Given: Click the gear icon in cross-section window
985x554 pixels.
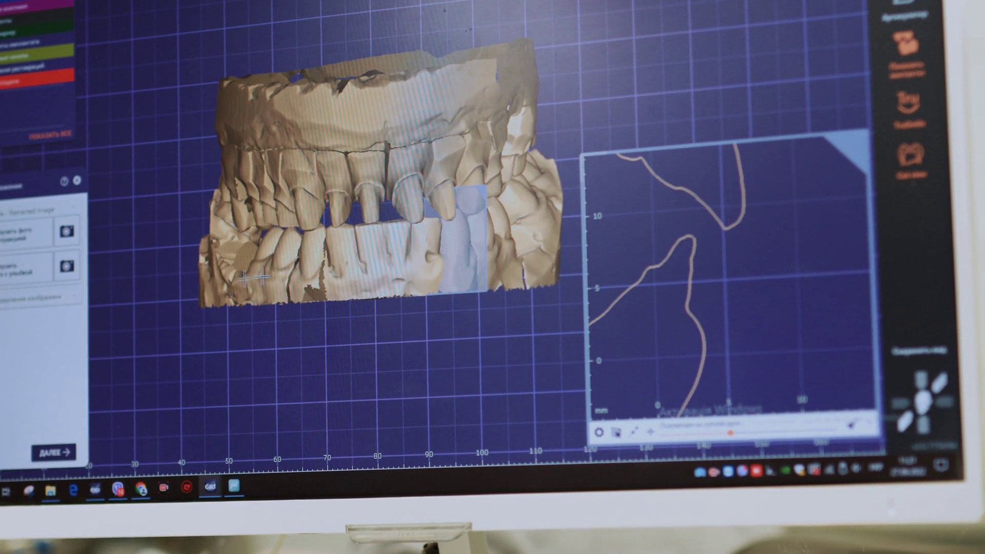Looking at the screenshot, I should (x=599, y=432).
